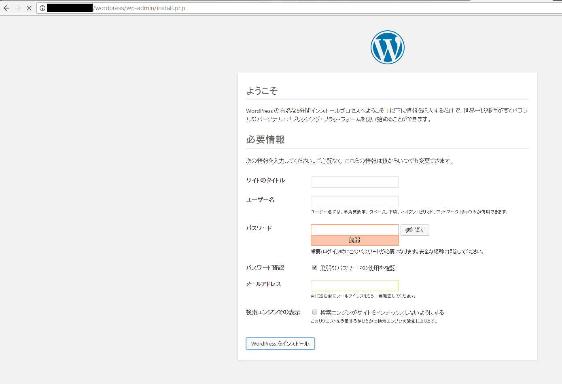Viewport: 562px width, 384px height.
Task: Click the WordPress をインストール button
Action: coord(280,344)
